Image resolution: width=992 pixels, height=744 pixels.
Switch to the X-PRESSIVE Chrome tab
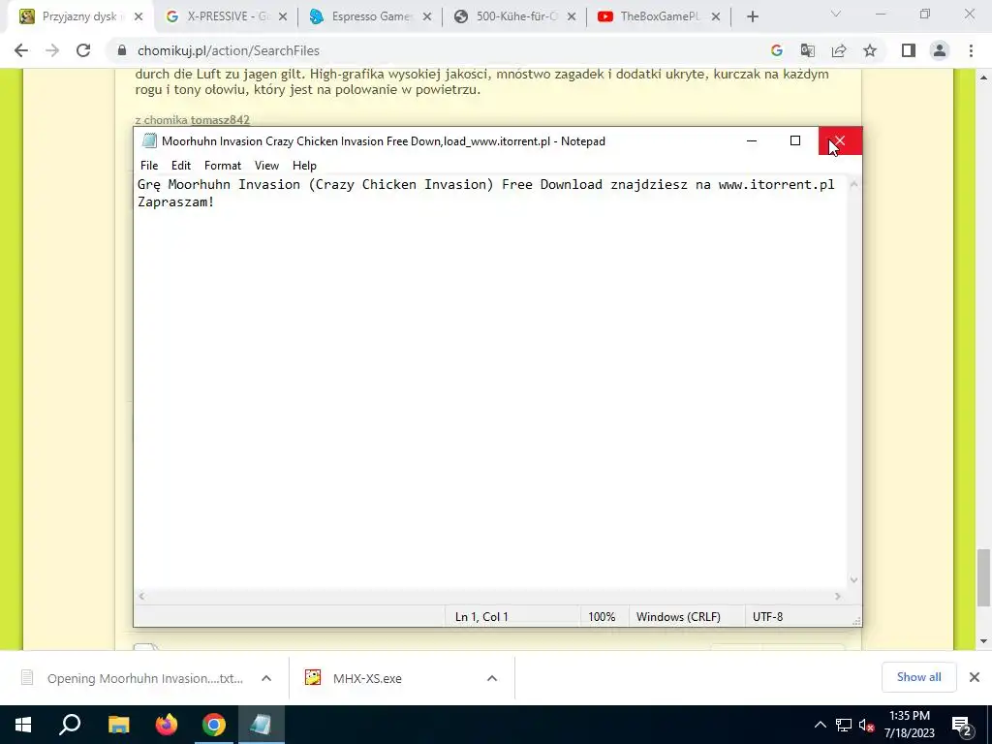tap(225, 16)
